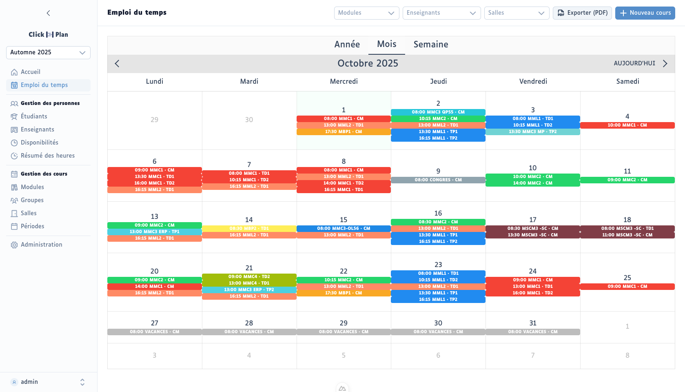The height and width of the screenshot is (392, 685).
Task: Open the Groupes link
Action: point(48,200)
